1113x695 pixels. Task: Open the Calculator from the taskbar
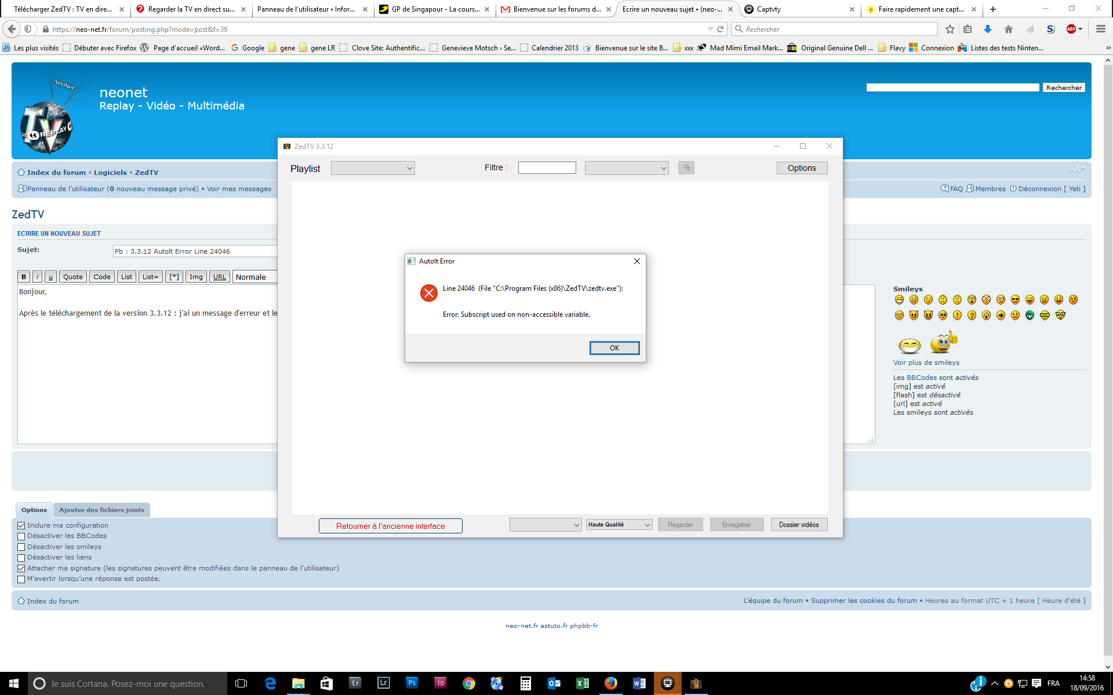525,683
